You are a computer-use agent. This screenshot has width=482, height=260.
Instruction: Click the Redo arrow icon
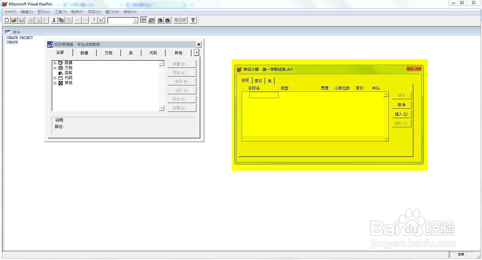[x=85, y=20]
